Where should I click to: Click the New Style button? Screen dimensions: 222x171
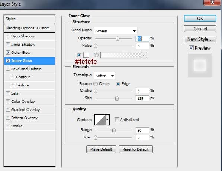coord(200,39)
